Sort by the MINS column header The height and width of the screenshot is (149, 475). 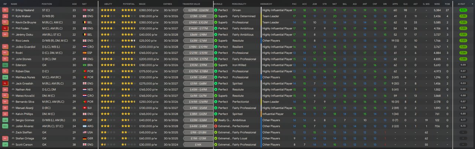tap(437, 4)
